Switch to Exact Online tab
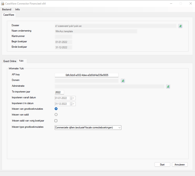195x176 pixels. pos(10,61)
